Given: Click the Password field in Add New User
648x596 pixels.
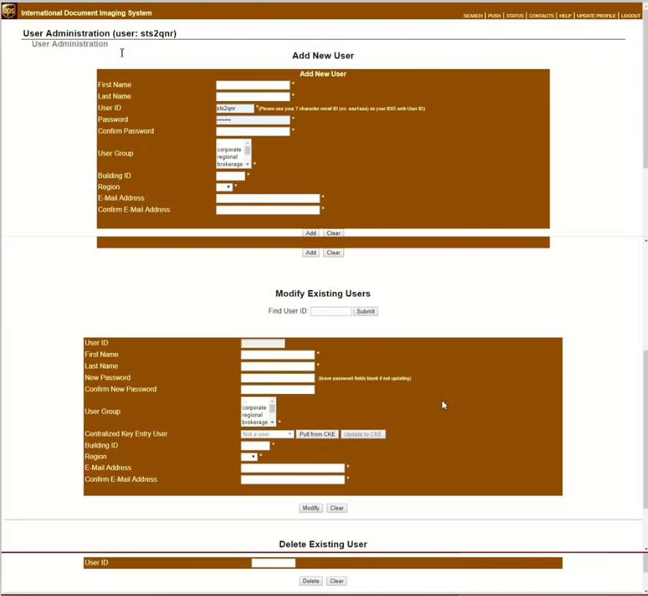Looking at the screenshot, I should coord(253,120).
